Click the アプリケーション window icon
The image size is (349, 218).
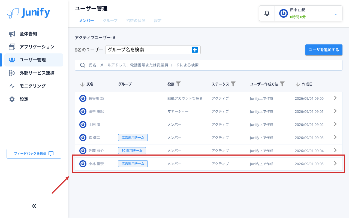(12, 47)
